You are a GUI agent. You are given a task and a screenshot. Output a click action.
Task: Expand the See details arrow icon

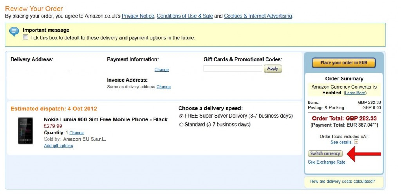tap(356, 142)
